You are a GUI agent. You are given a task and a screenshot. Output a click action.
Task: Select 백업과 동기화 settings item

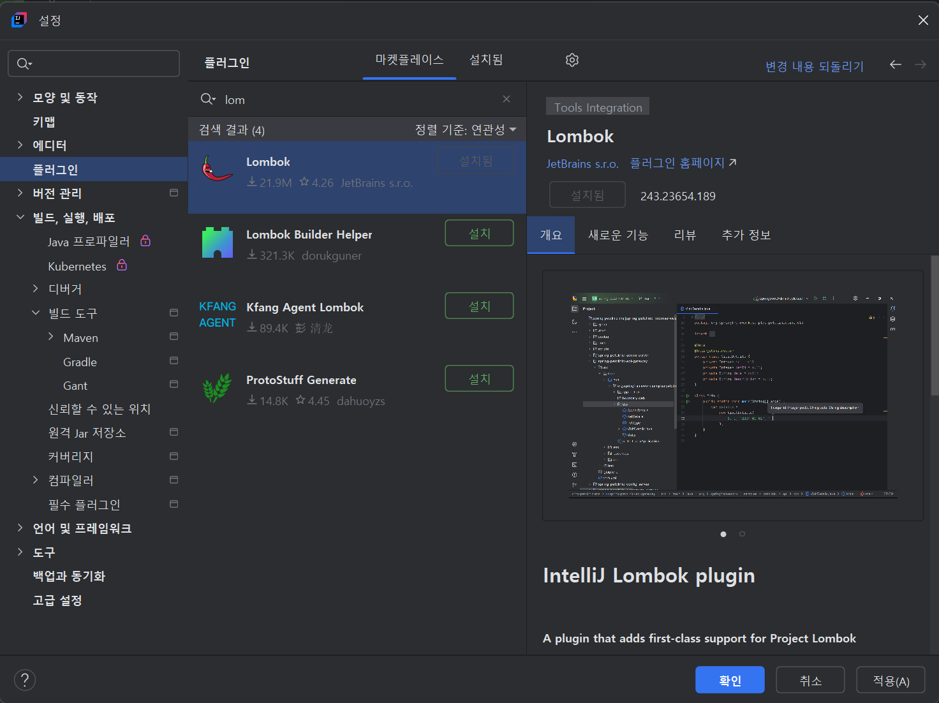(x=69, y=576)
